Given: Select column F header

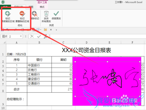Looking at the screenshot, I should [x=132, y=42].
